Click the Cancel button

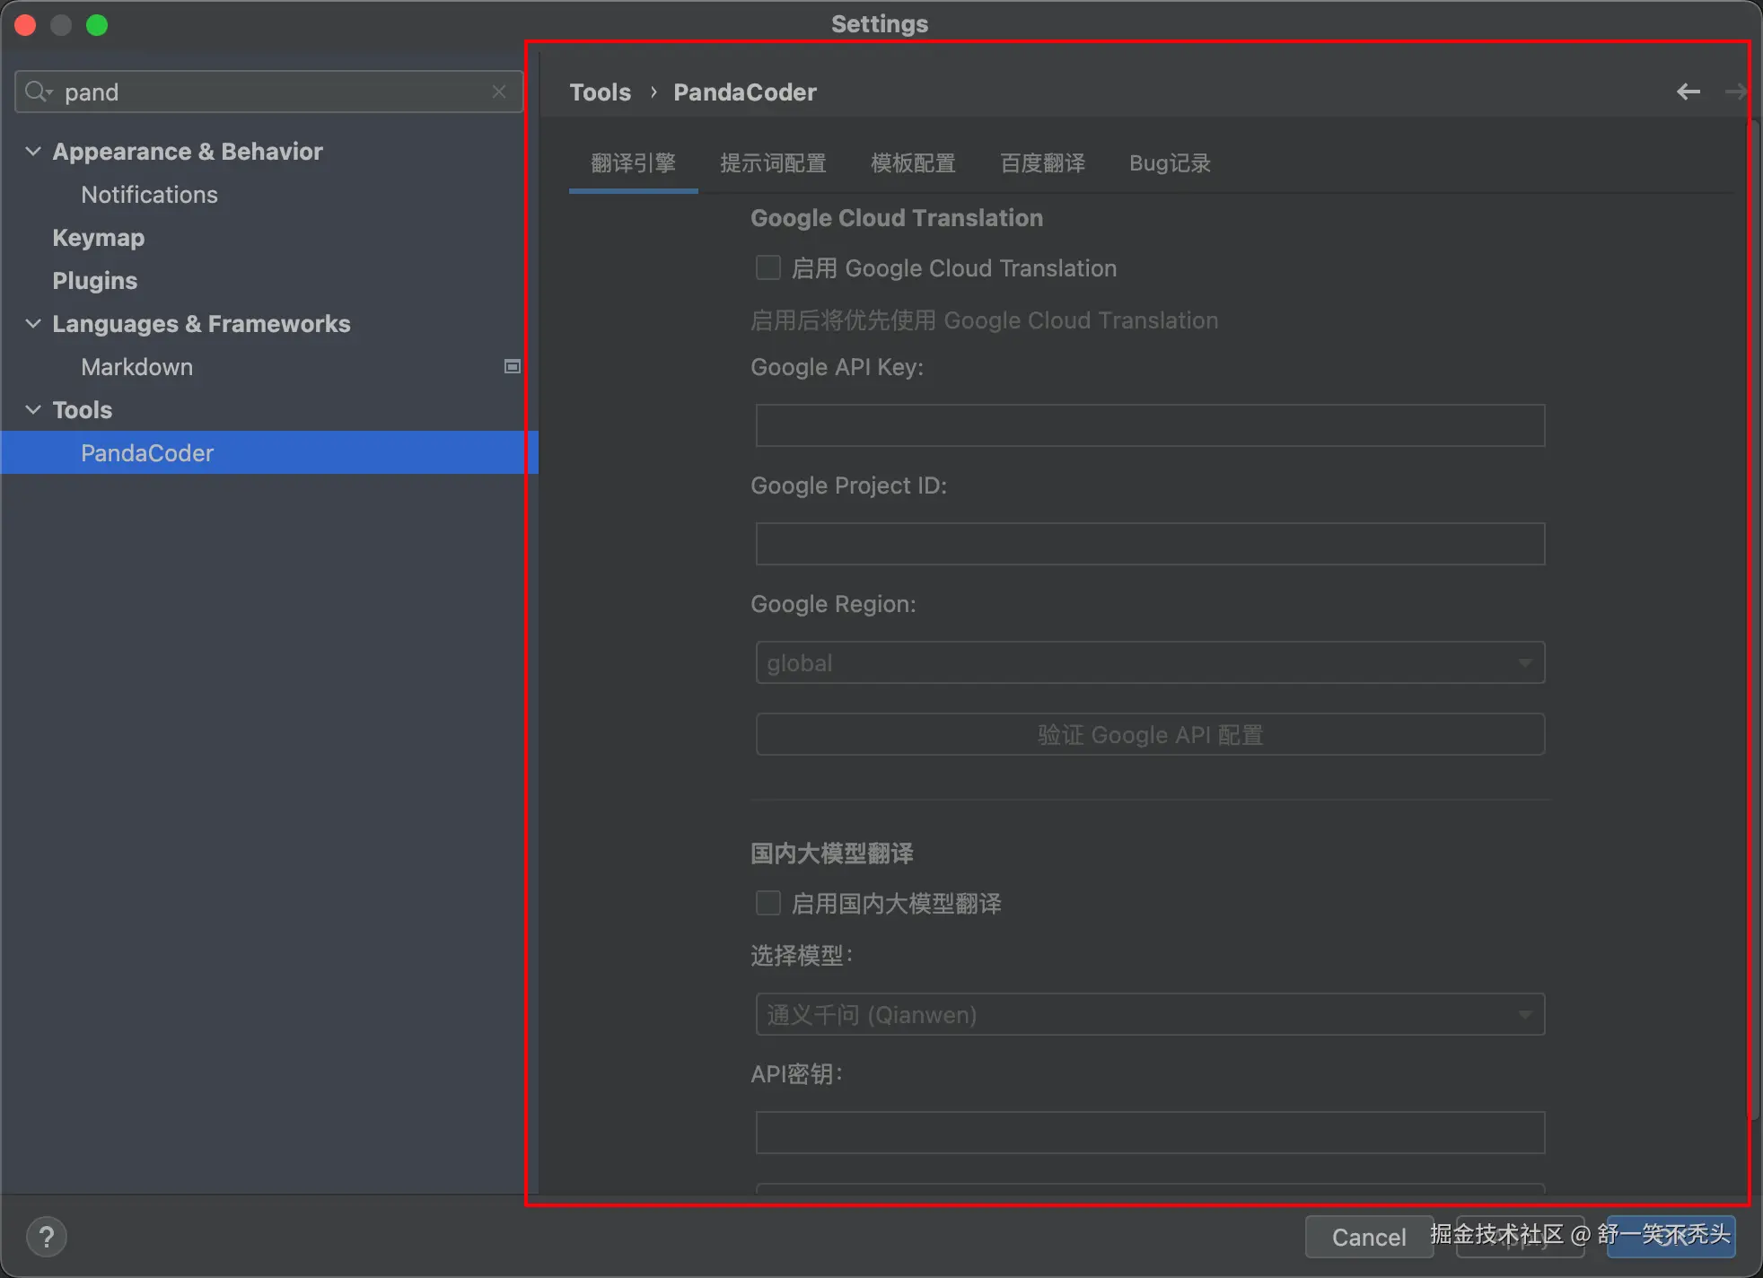pyautogui.click(x=1368, y=1237)
